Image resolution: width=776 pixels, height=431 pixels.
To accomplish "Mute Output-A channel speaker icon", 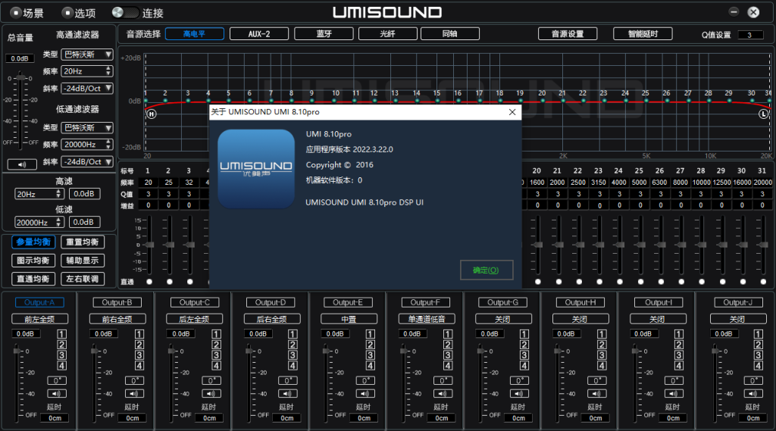I will [57, 394].
